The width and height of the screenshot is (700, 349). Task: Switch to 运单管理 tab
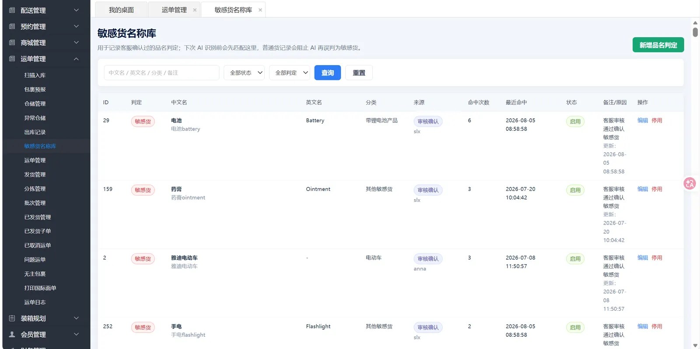tap(174, 10)
